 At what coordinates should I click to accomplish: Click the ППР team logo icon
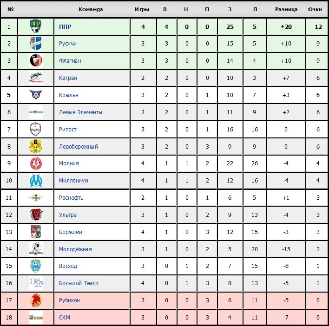pyautogui.click(x=36, y=26)
